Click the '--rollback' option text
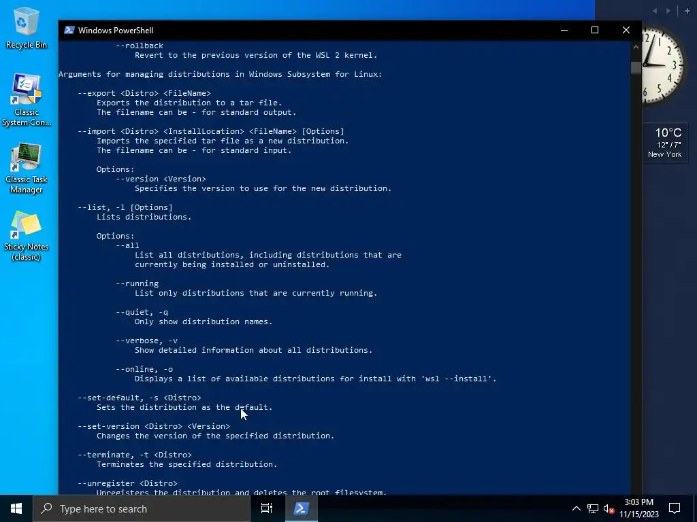This screenshot has height=522, width=697. click(x=140, y=46)
